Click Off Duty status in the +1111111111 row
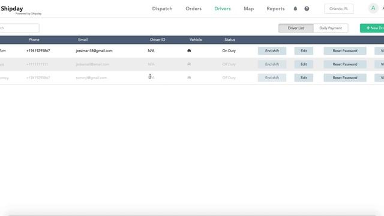Viewport: 384px width, 216px height. pyautogui.click(x=229, y=64)
